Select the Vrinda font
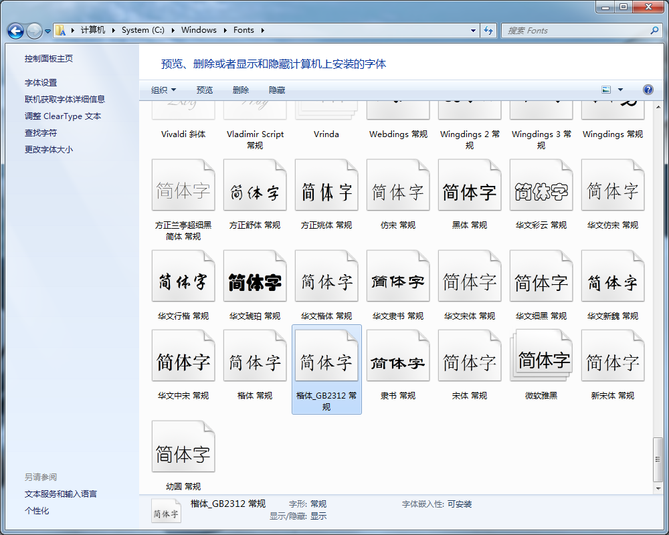The height and width of the screenshot is (535, 669). (x=326, y=122)
